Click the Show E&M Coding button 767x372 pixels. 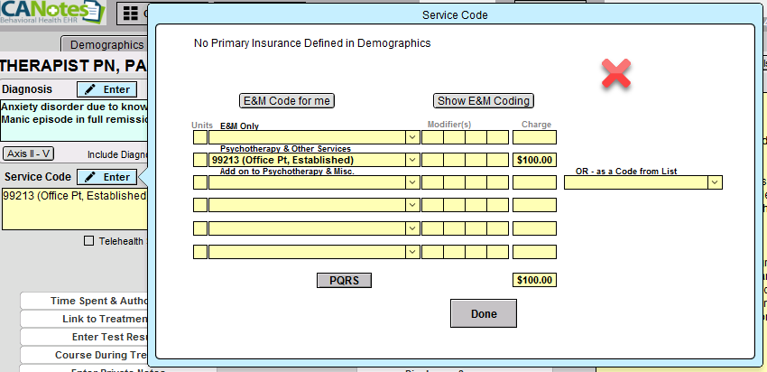483,100
